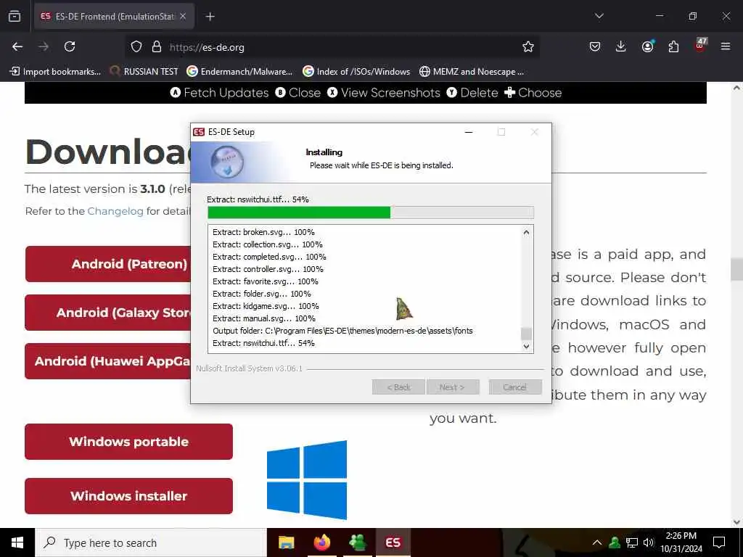Image resolution: width=743 pixels, height=557 pixels.
Task: Bookmark this page with the star
Action: tap(528, 46)
